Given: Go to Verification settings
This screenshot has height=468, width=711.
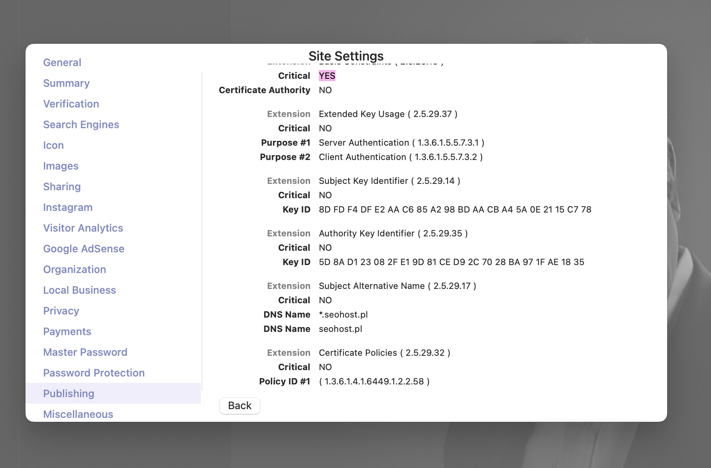Looking at the screenshot, I should pos(71,104).
